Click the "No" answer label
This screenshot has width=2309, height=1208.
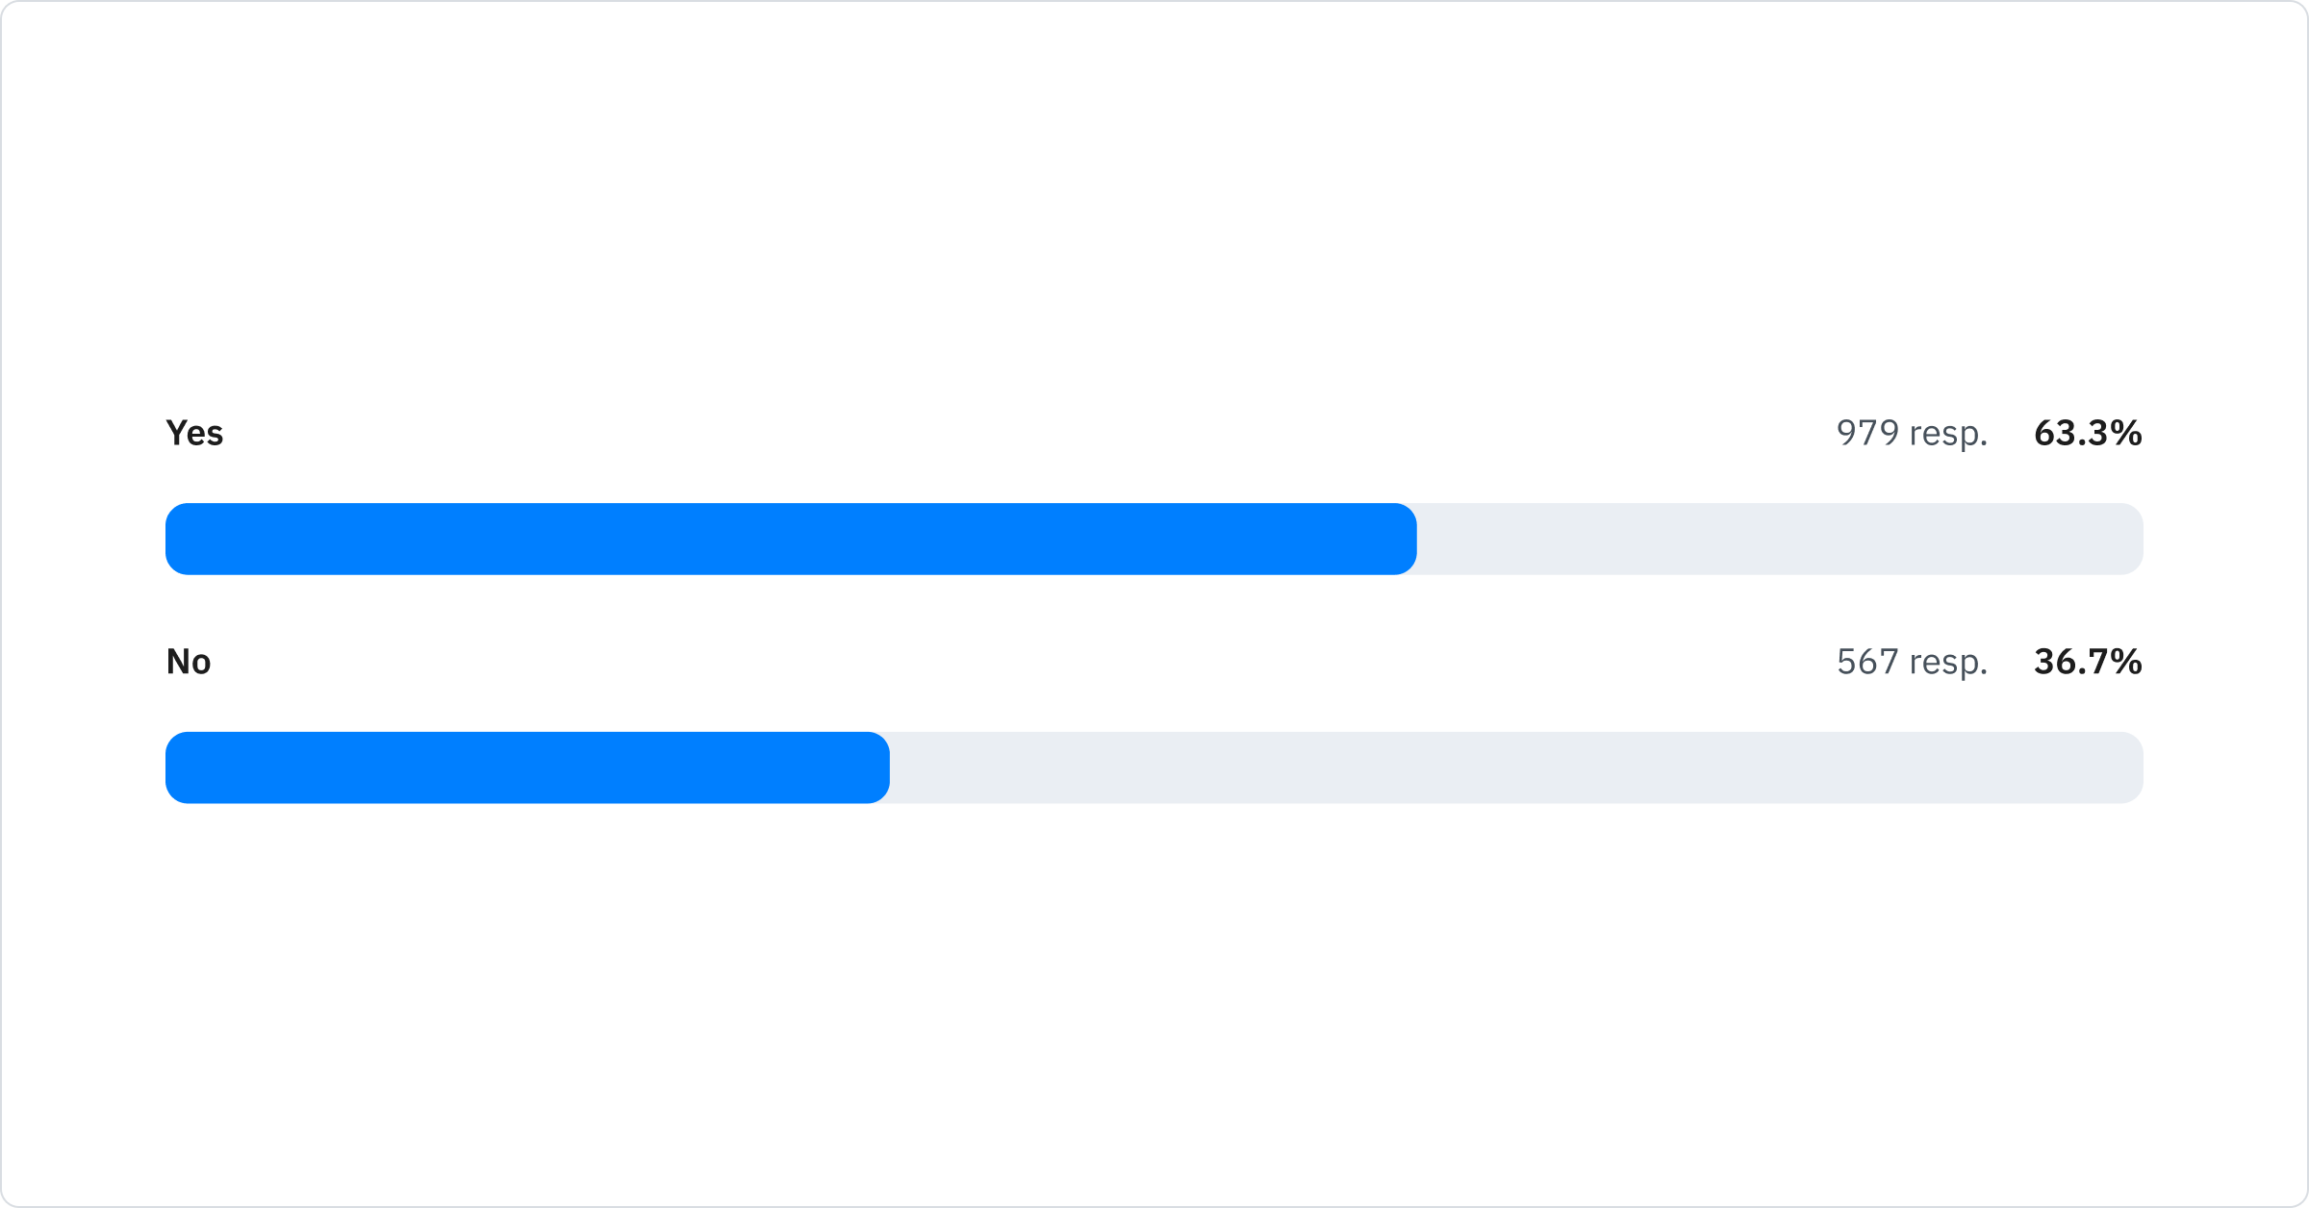click(189, 662)
